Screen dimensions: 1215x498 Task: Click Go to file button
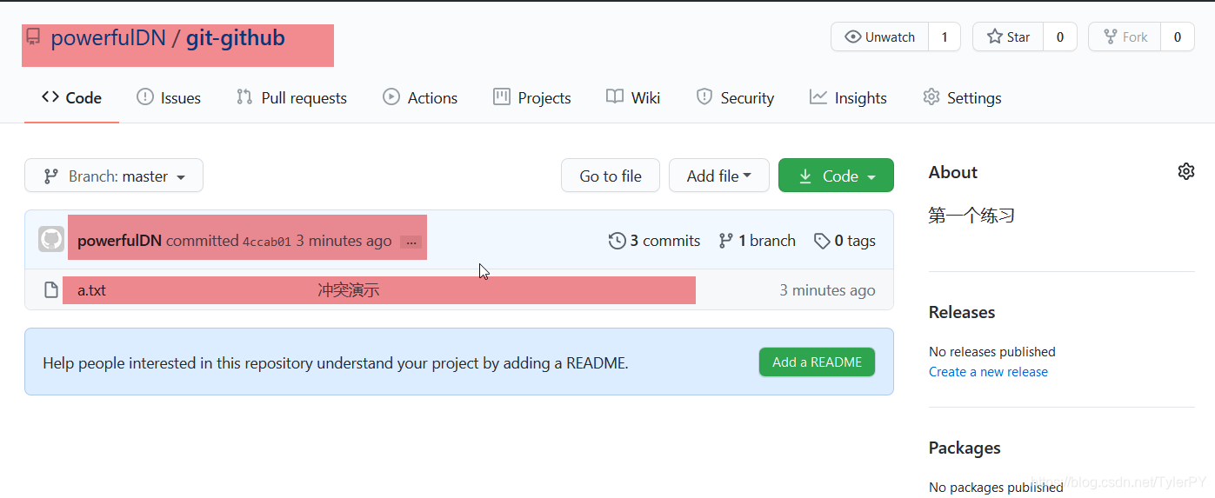click(611, 176)
